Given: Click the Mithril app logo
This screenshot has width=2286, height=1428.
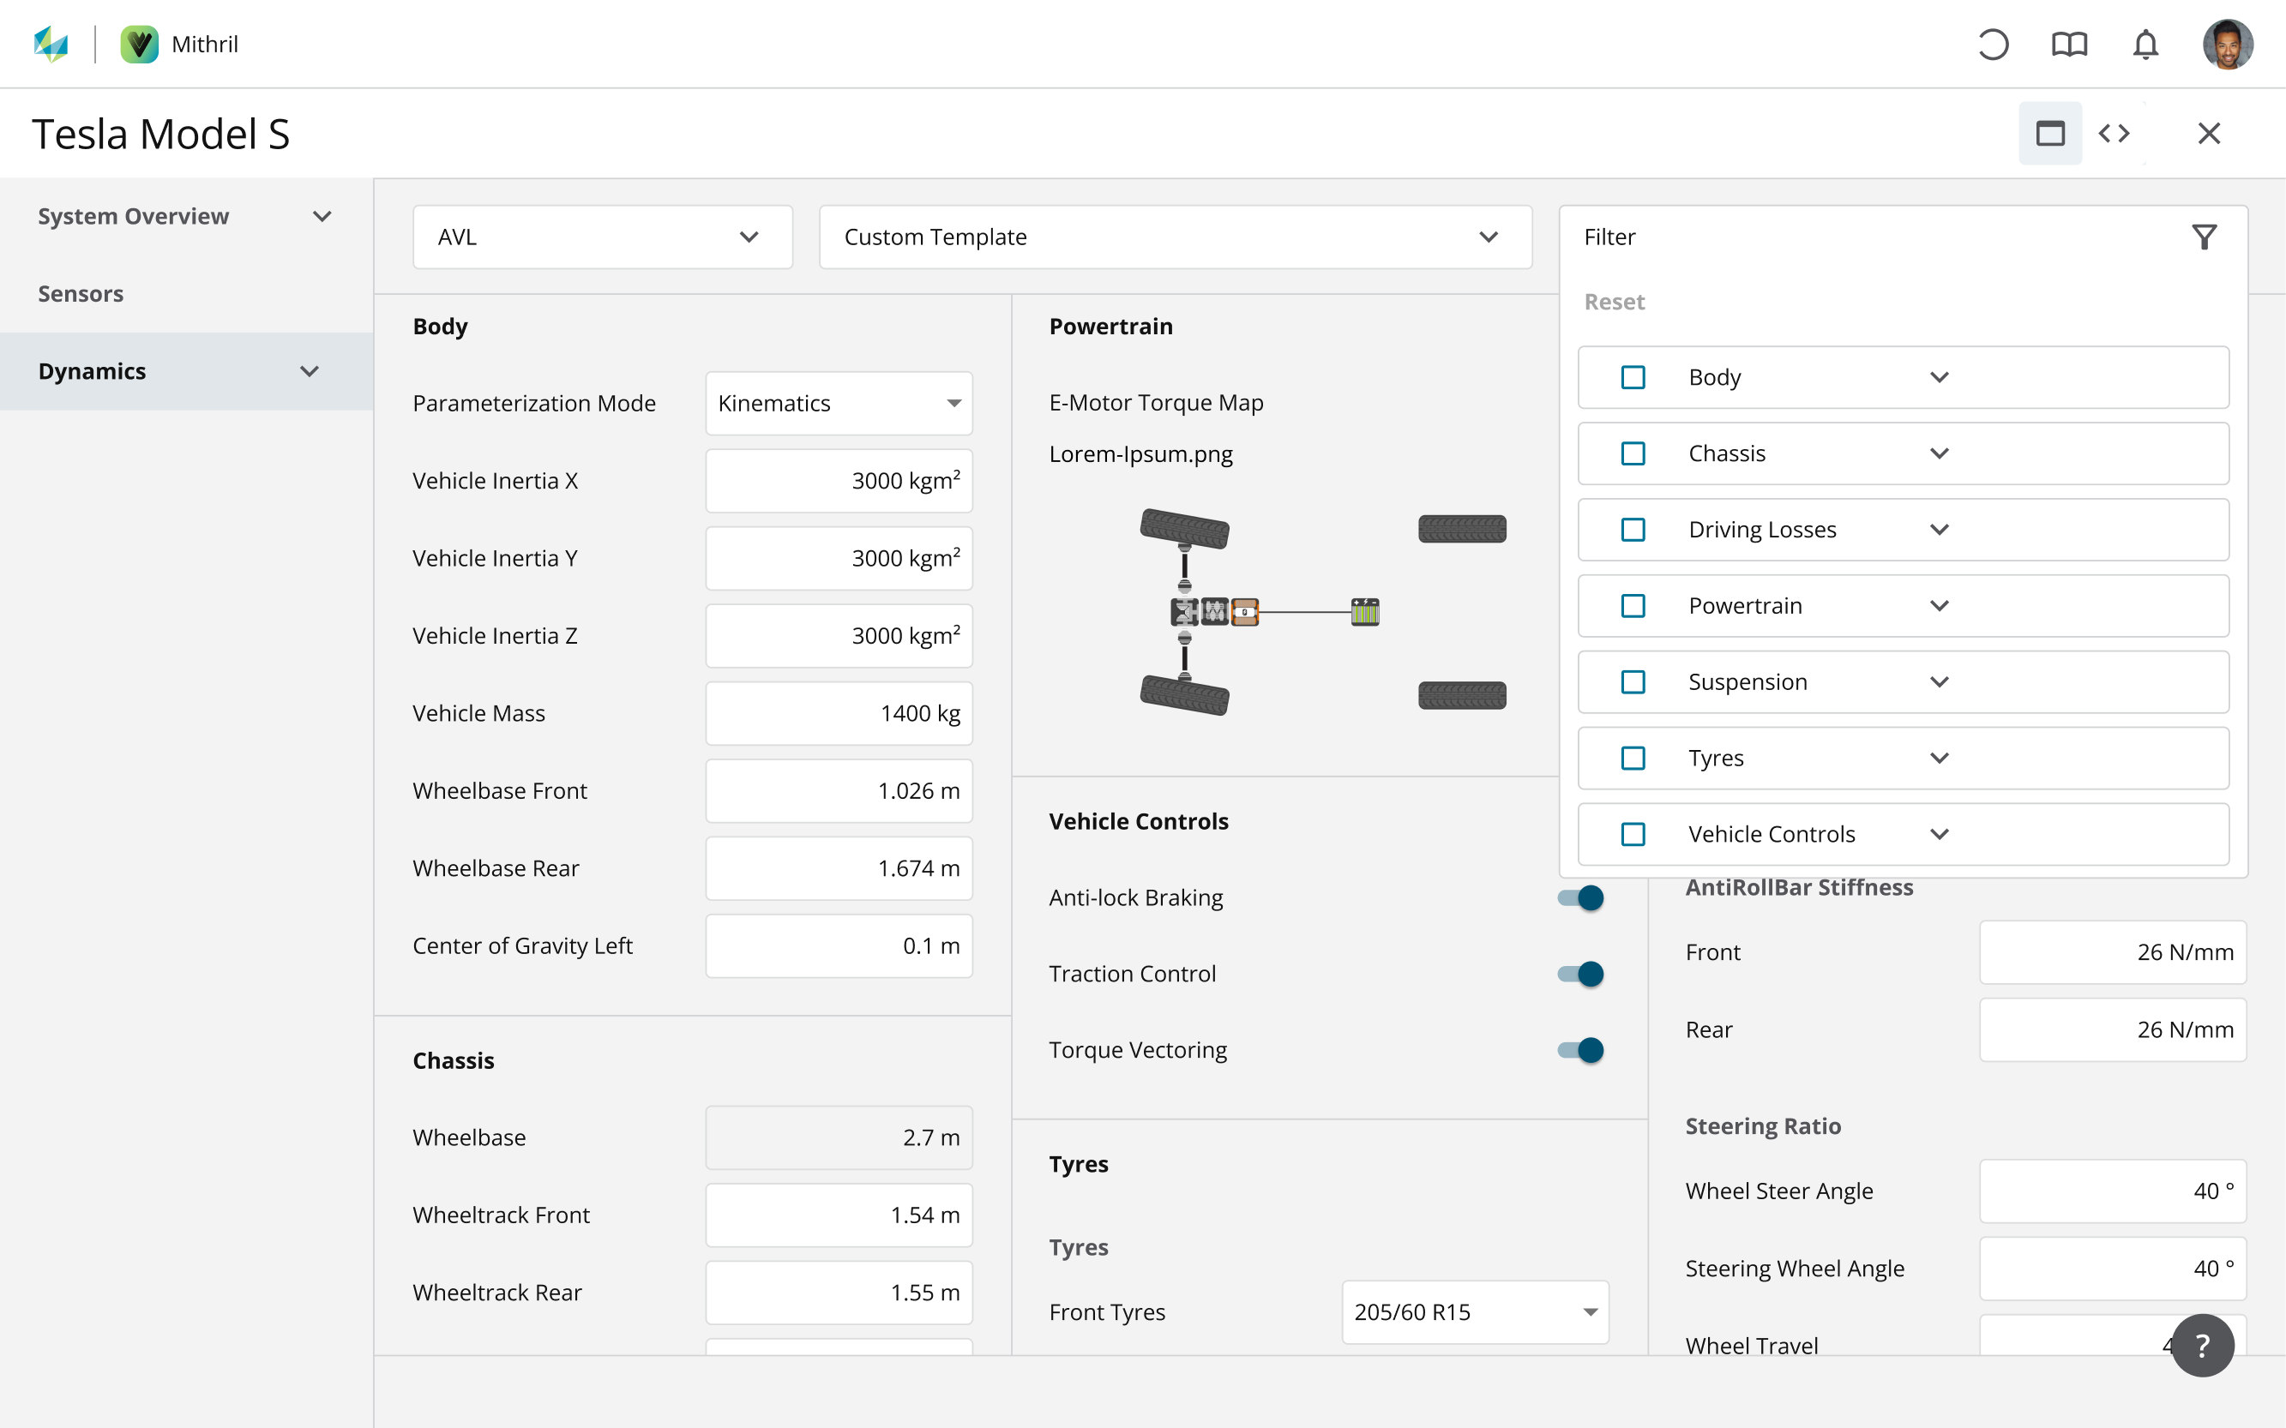Looking at the screenshot, I should click(139, 45).
